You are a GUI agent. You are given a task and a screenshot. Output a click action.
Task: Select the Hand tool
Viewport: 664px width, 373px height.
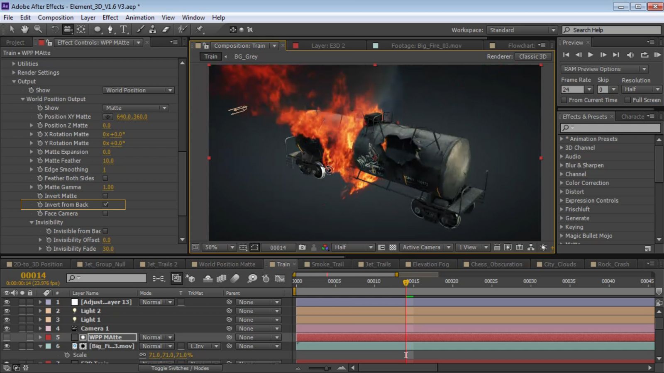25,29
